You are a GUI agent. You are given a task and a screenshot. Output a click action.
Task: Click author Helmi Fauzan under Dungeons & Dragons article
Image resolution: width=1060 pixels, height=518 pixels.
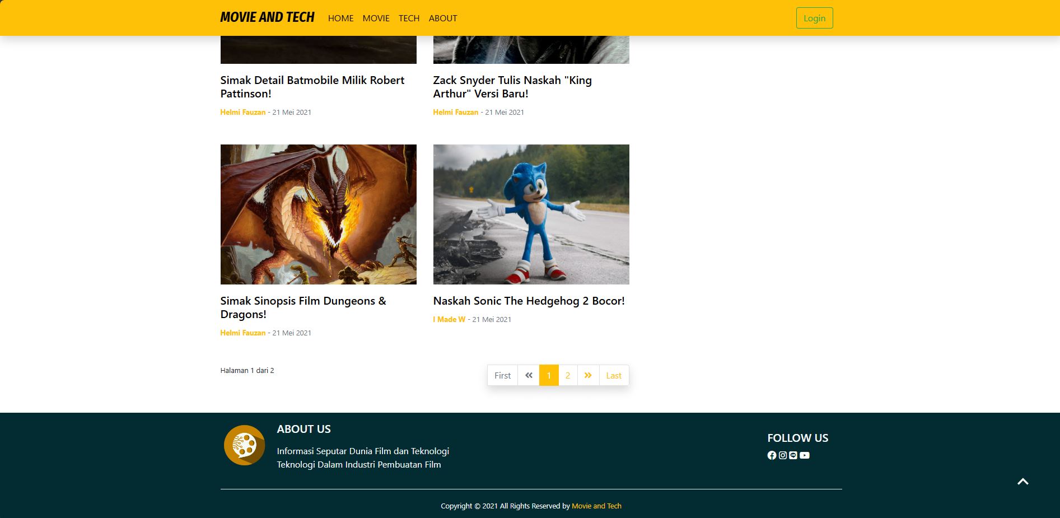pyautogui.click(x=242, y=333)
